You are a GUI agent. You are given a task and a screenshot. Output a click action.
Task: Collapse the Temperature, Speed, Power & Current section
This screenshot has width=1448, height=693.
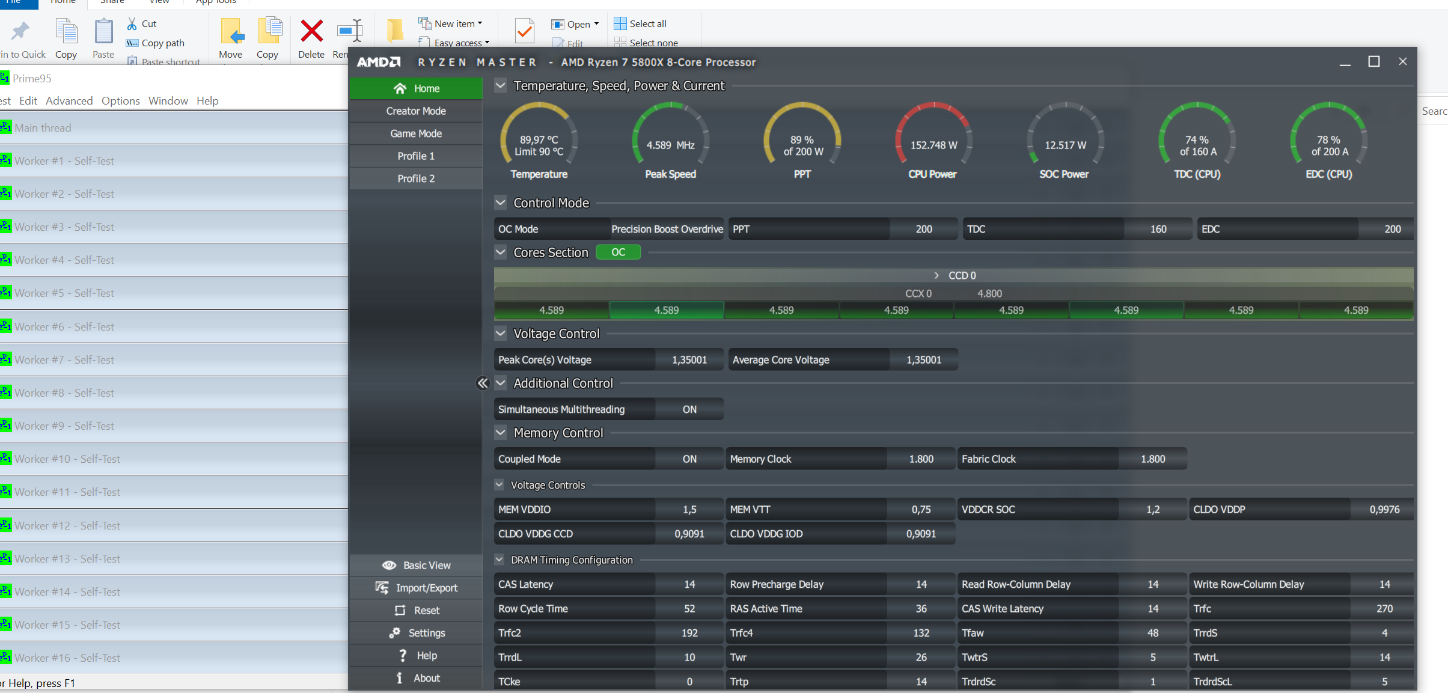(x=500, y=85)
